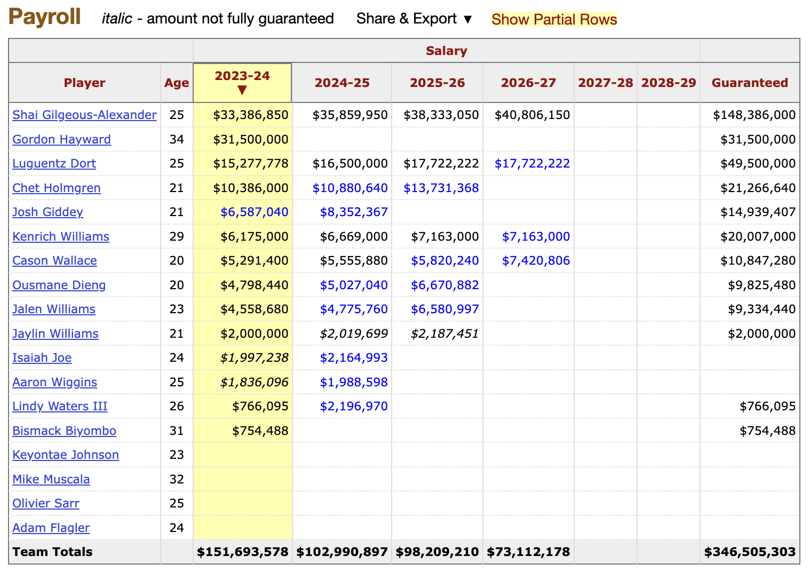Click team total $73,112,178 for 2026-27
This screenshot has width=810, height=572.
[x=528, y=552]
